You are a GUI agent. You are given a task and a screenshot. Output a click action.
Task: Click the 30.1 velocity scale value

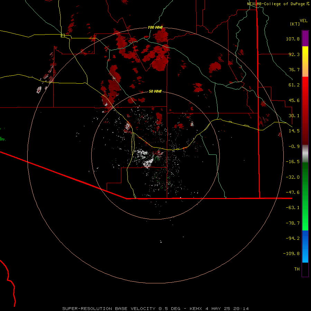[x=294, y=116]
